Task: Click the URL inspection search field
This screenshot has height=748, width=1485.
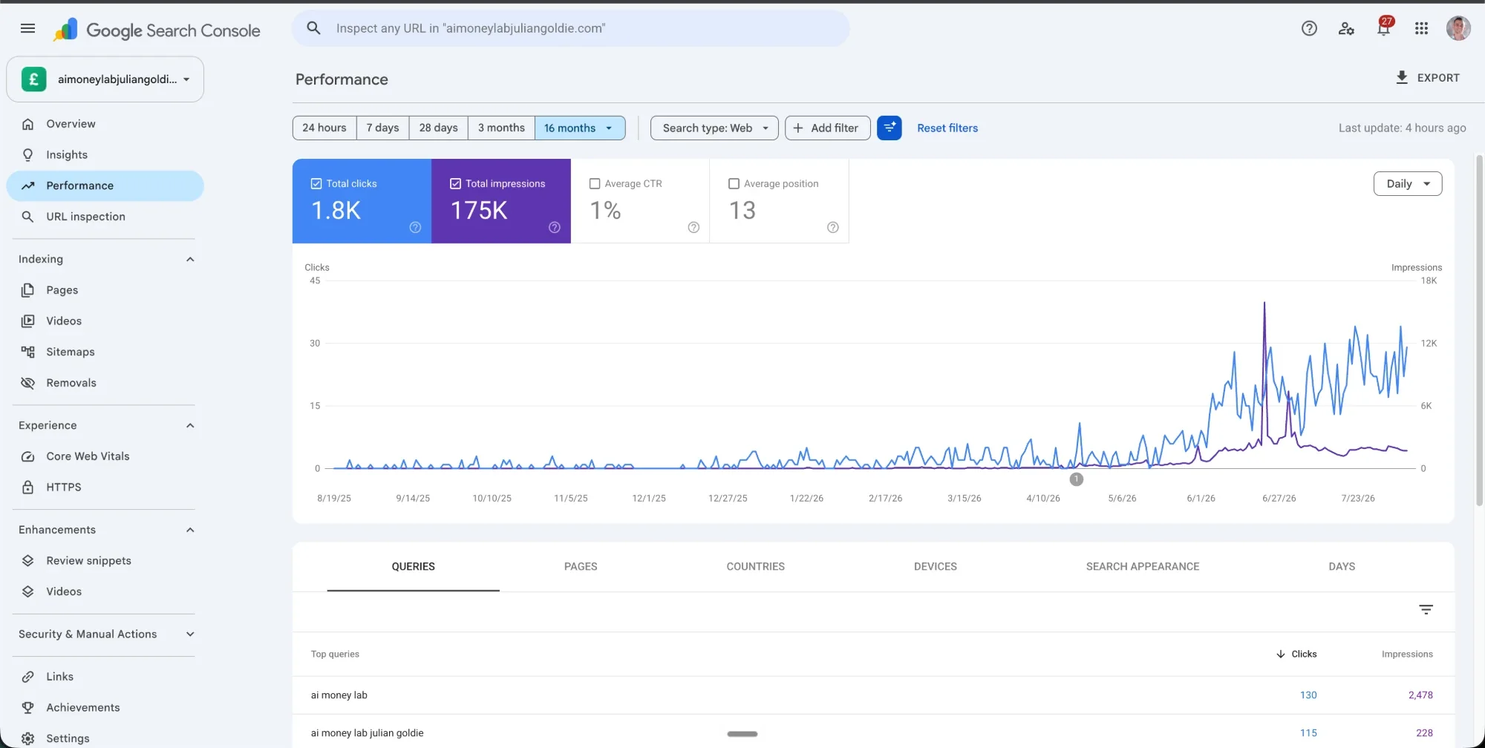Action: click(570, 28)
